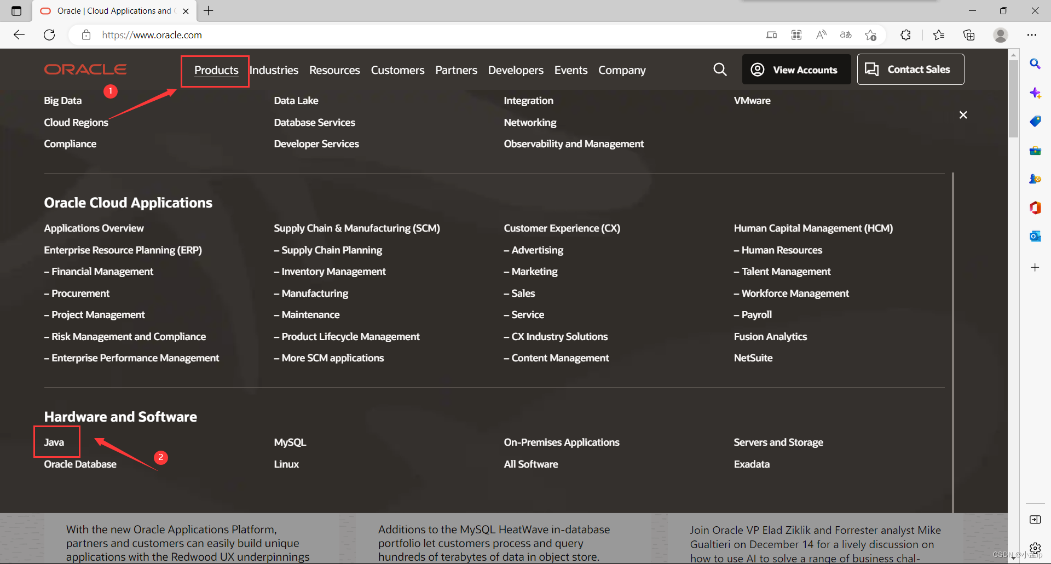This screenshot has width=1051, height=564.
Task: Open the Linux link
Action: [x=286, y=464]
